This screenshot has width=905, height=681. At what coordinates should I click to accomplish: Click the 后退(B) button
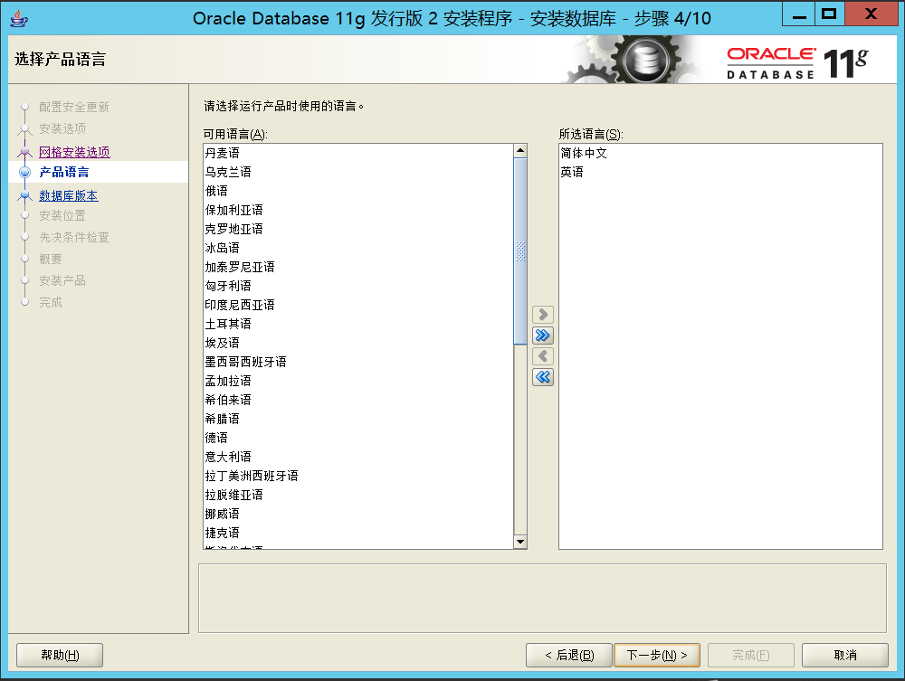[x=569, y=655]
